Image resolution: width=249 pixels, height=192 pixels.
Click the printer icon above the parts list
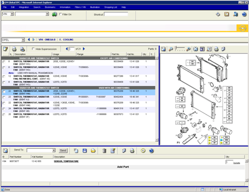14,49
